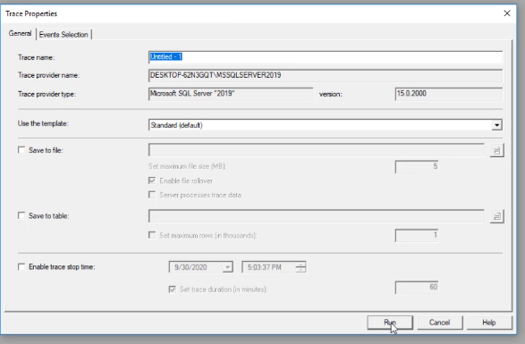Open Help for Trace Properties

click(489, 323)
